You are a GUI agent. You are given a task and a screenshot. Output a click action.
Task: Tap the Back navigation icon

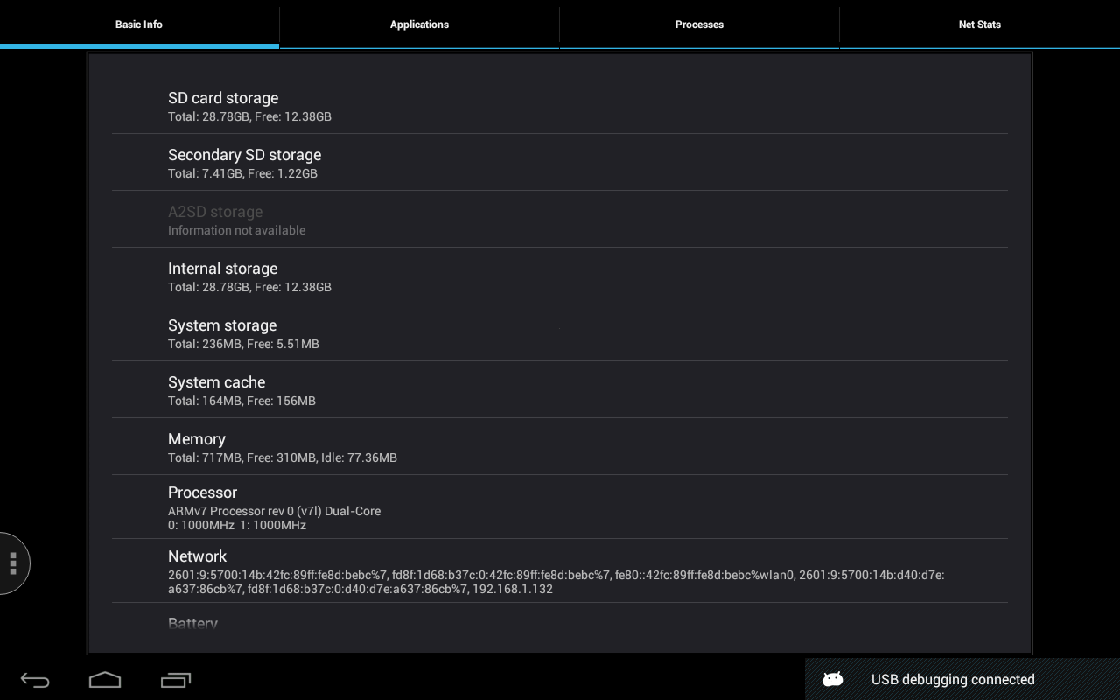click(x=33, y=679)
